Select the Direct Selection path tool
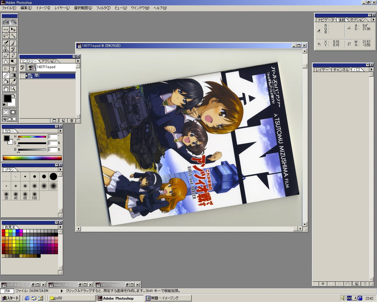 tap(6, 69)
